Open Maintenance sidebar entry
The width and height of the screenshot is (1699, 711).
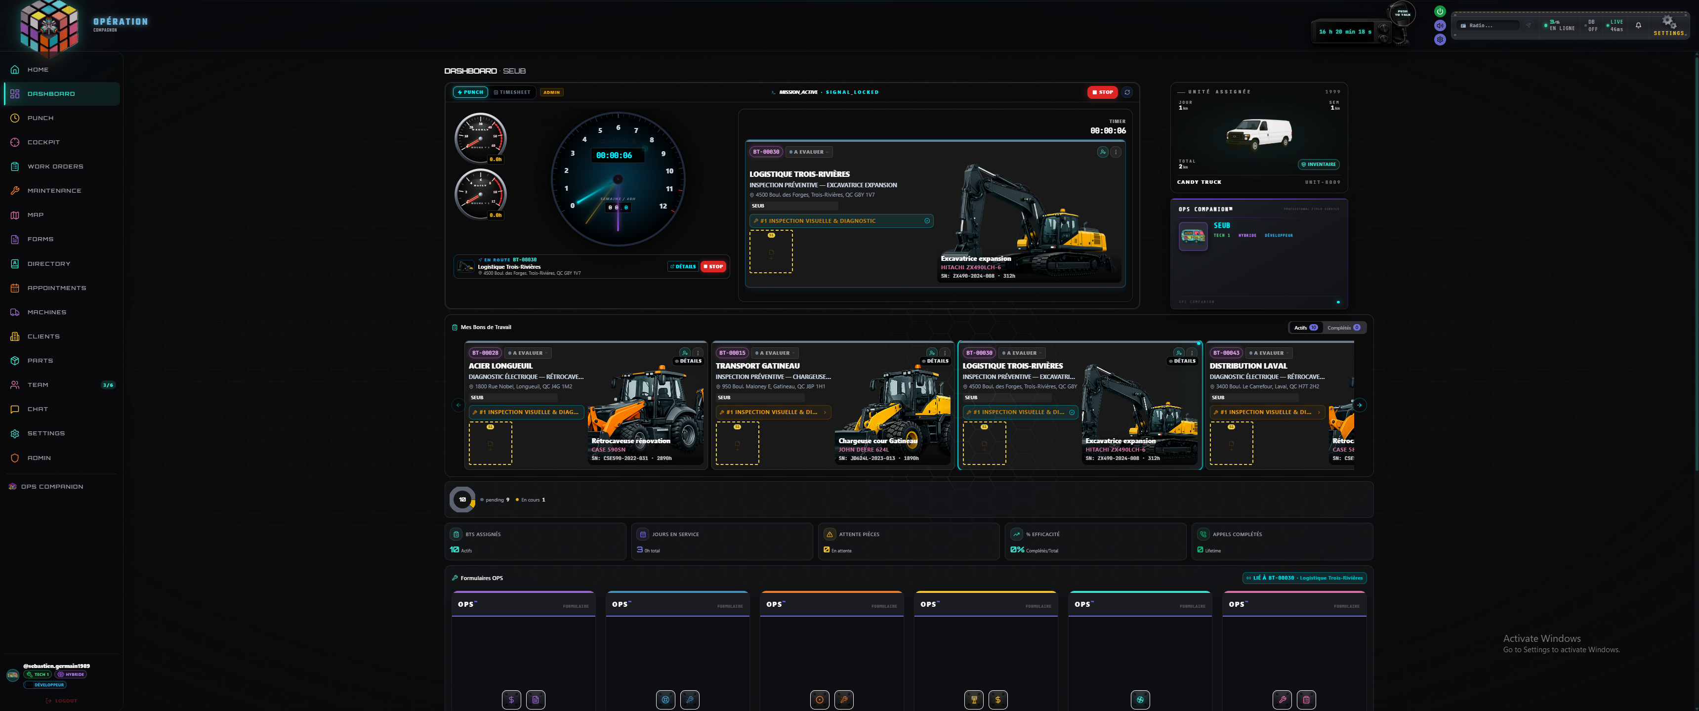[x=62, y=191]
